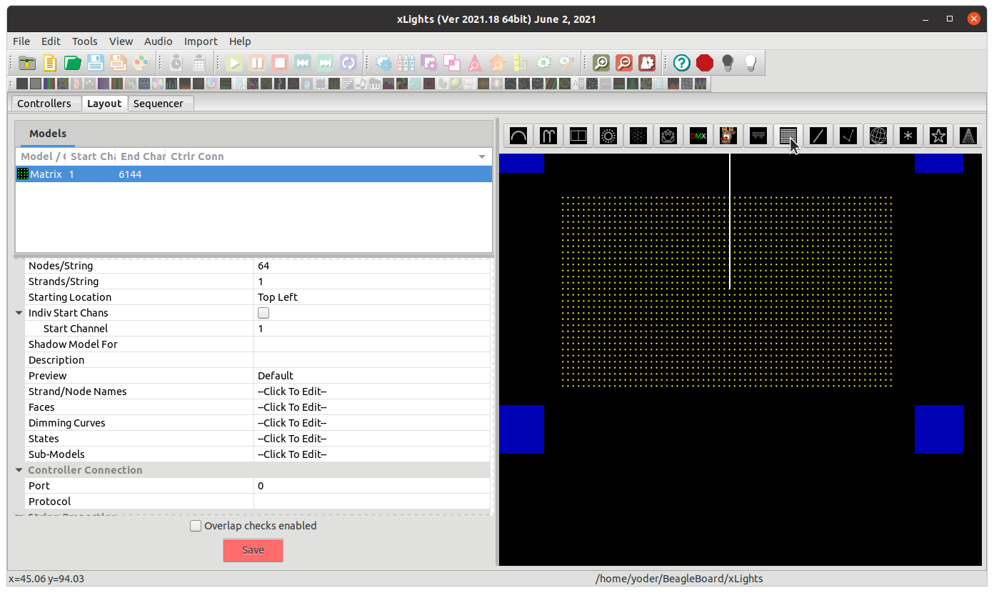Toggle the Indiv Start Chans checkbox
The height and width of the screenshot is (593, 994).
(263, 312)
